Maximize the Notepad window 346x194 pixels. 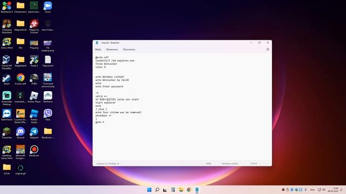(x=259, y=43)
